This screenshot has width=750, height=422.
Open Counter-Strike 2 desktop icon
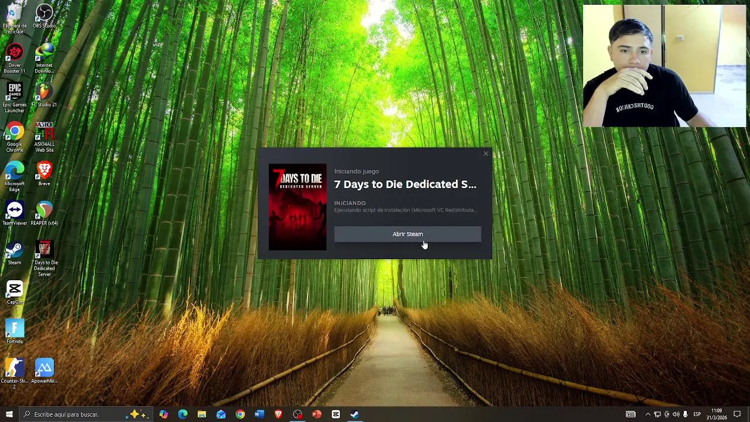tap(15, 374)
